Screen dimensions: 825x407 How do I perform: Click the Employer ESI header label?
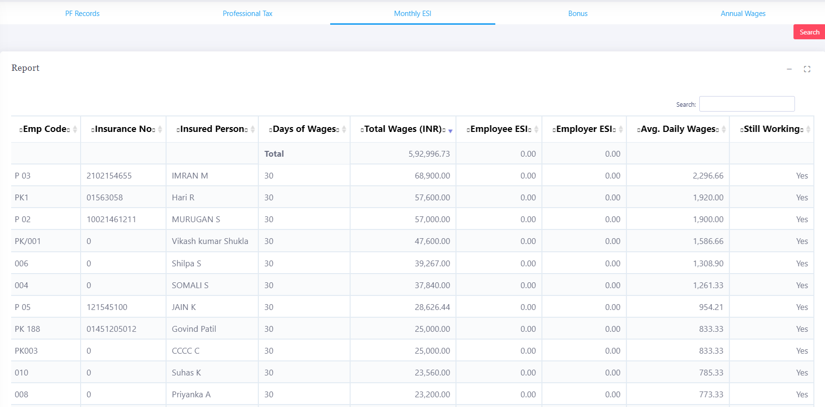pyautogui.click(x=584, y=129)
